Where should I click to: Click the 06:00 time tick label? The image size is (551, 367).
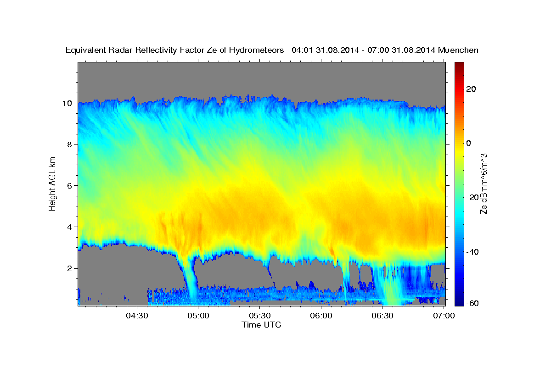pos(321,316)
